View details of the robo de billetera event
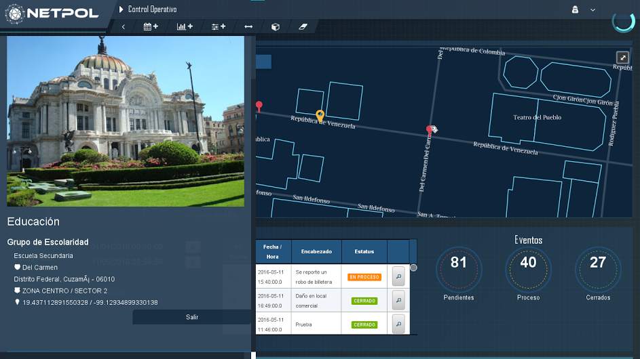Screen dimensions: 640x359 coord(398,276)
